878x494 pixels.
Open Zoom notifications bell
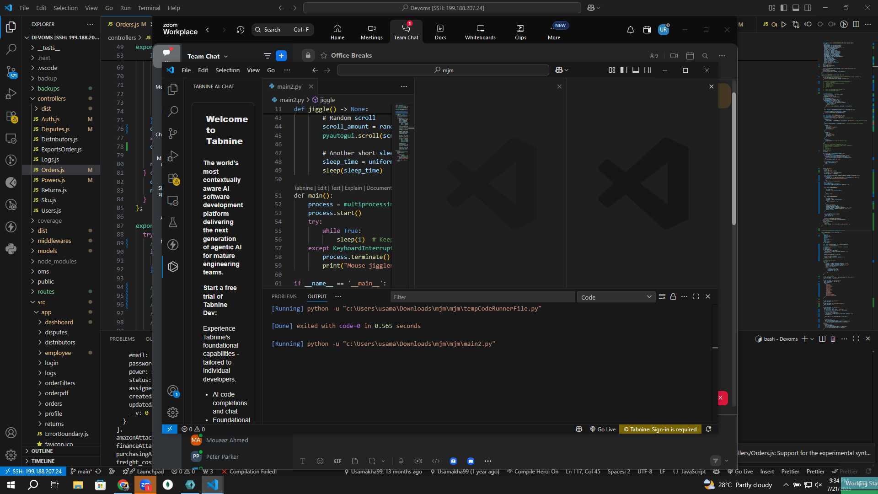(630, 30)
